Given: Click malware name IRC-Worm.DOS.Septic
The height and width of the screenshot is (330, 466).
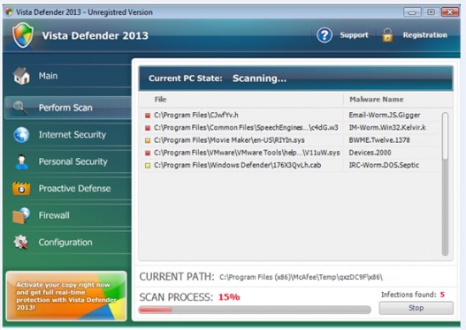Looking at the screenshot, I should pyautogui.click(x=384, y=165).
